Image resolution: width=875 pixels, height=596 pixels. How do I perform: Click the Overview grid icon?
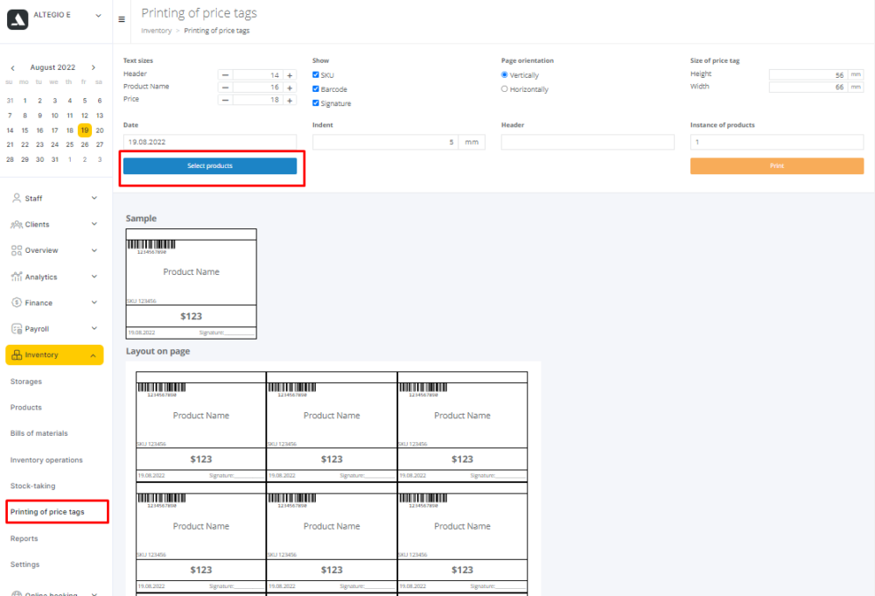click(x=16, y=250)
